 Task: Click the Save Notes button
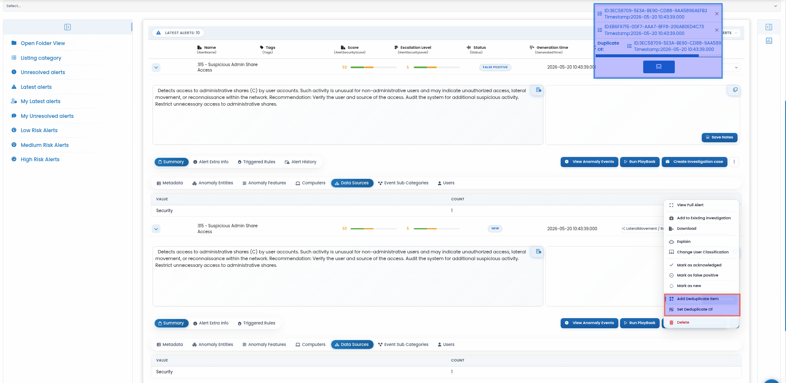pos(719,137)
